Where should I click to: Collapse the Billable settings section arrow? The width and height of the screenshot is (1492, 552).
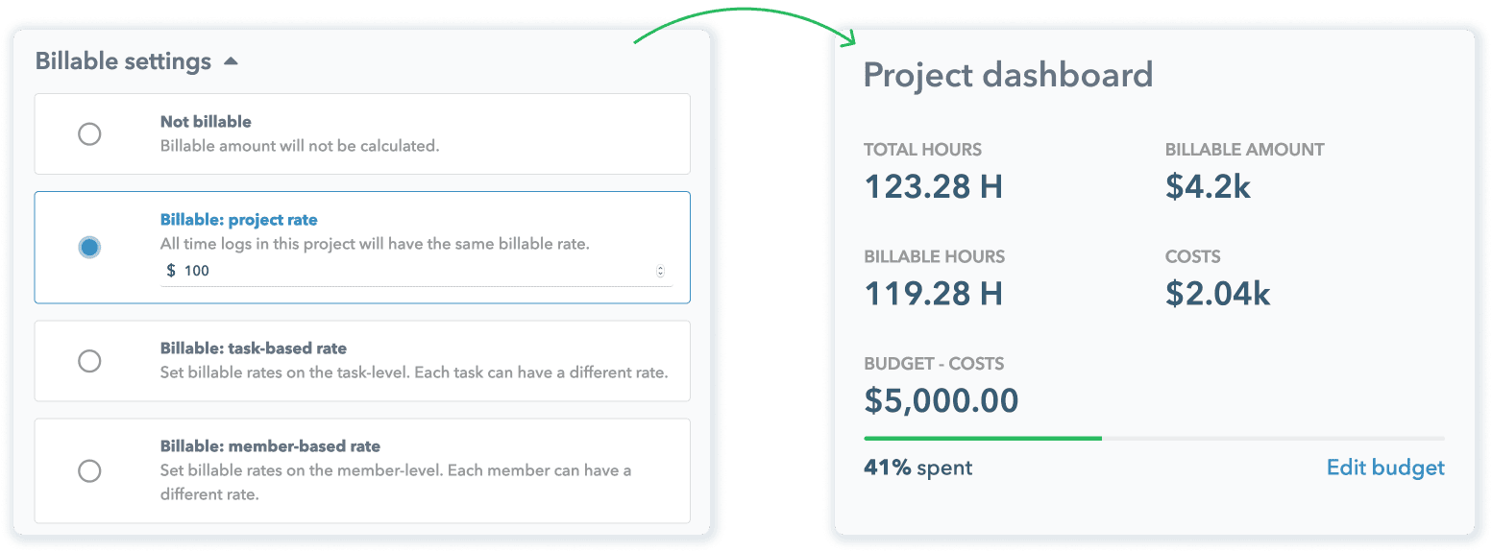click(231, 61)
